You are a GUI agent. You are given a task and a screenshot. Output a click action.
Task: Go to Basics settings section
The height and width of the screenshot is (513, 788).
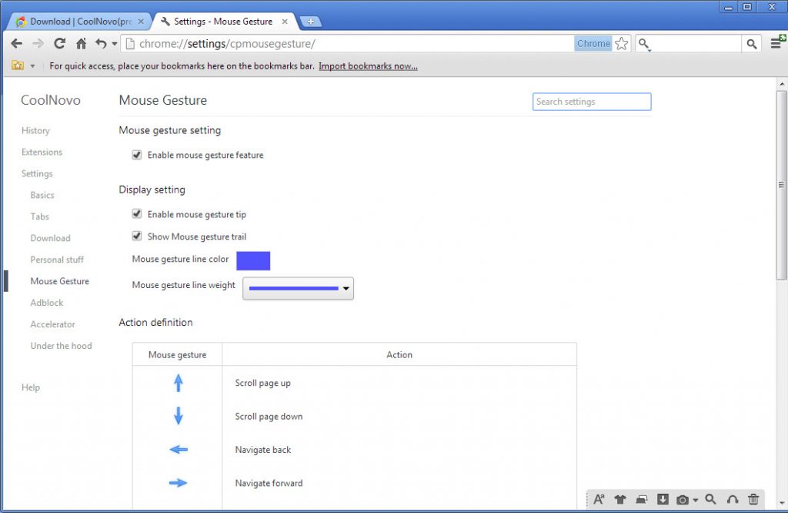[42, 195]
